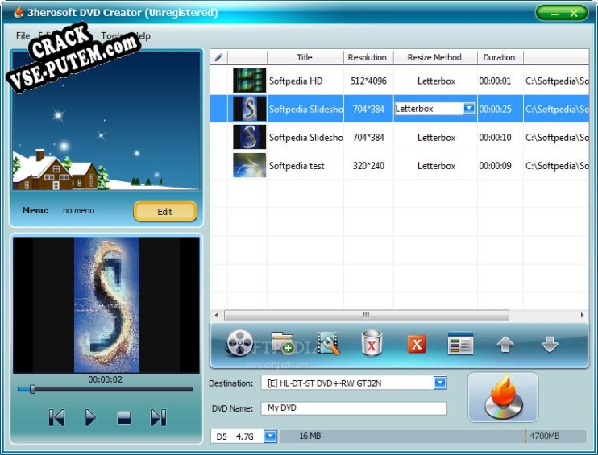The height and width of the screenshot is (455, 598).
Task: Open the File menu
Action: point(23,35)
